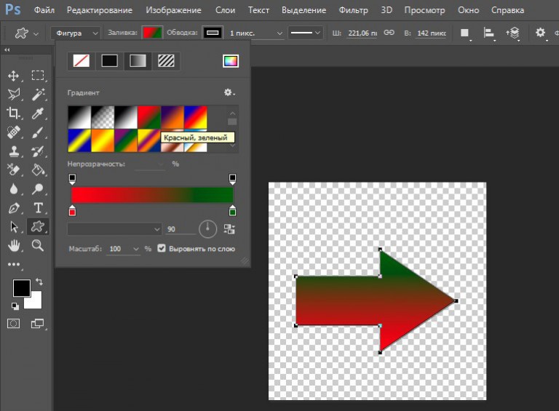Viewport: 559px width, 411px height.
Task: Click the gradient angle field showing 90
Action: pos(181,229)
